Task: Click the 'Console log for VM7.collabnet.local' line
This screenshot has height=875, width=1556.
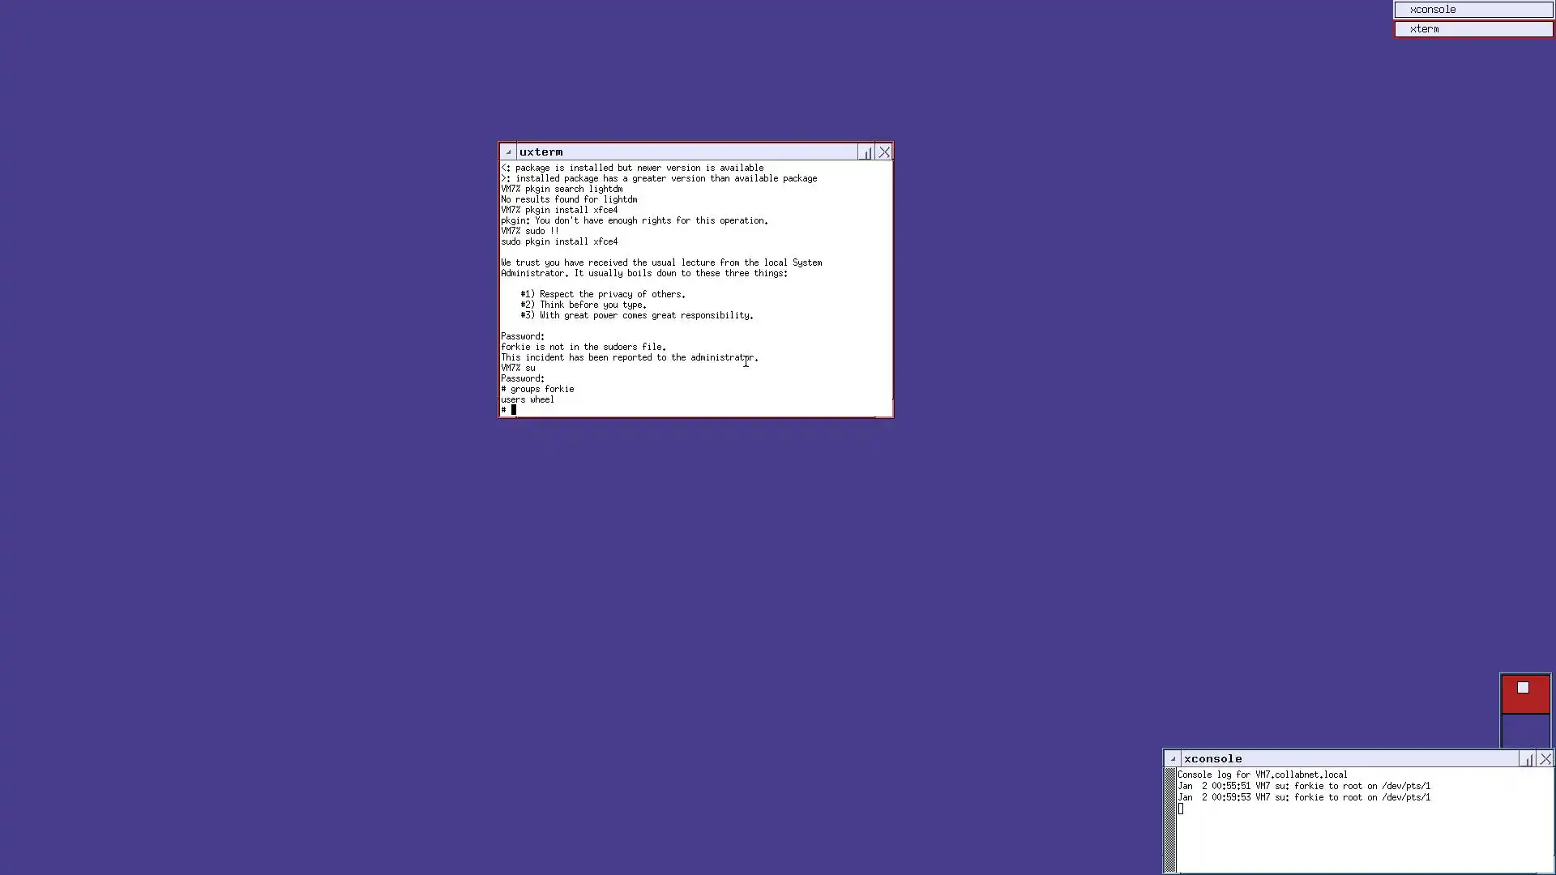Action: [1262, 775]
